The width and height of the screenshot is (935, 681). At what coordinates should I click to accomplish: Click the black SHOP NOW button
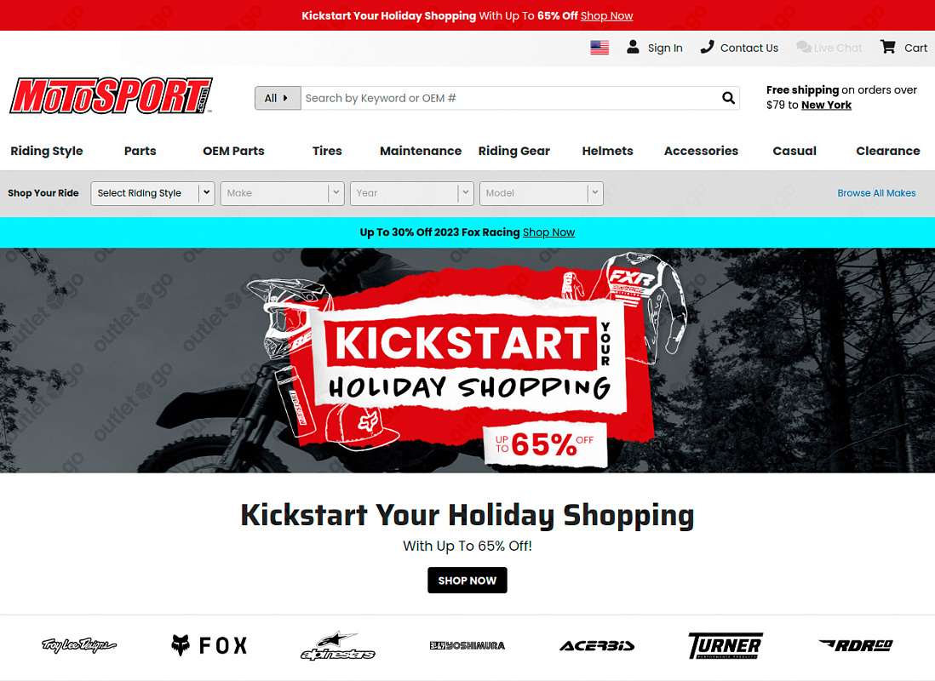tap(467, 581)
